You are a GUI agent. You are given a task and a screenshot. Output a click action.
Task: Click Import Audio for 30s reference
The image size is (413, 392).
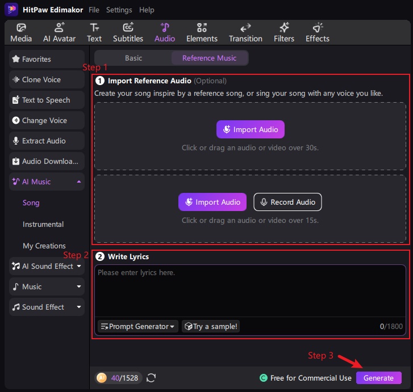click(251, 129)
